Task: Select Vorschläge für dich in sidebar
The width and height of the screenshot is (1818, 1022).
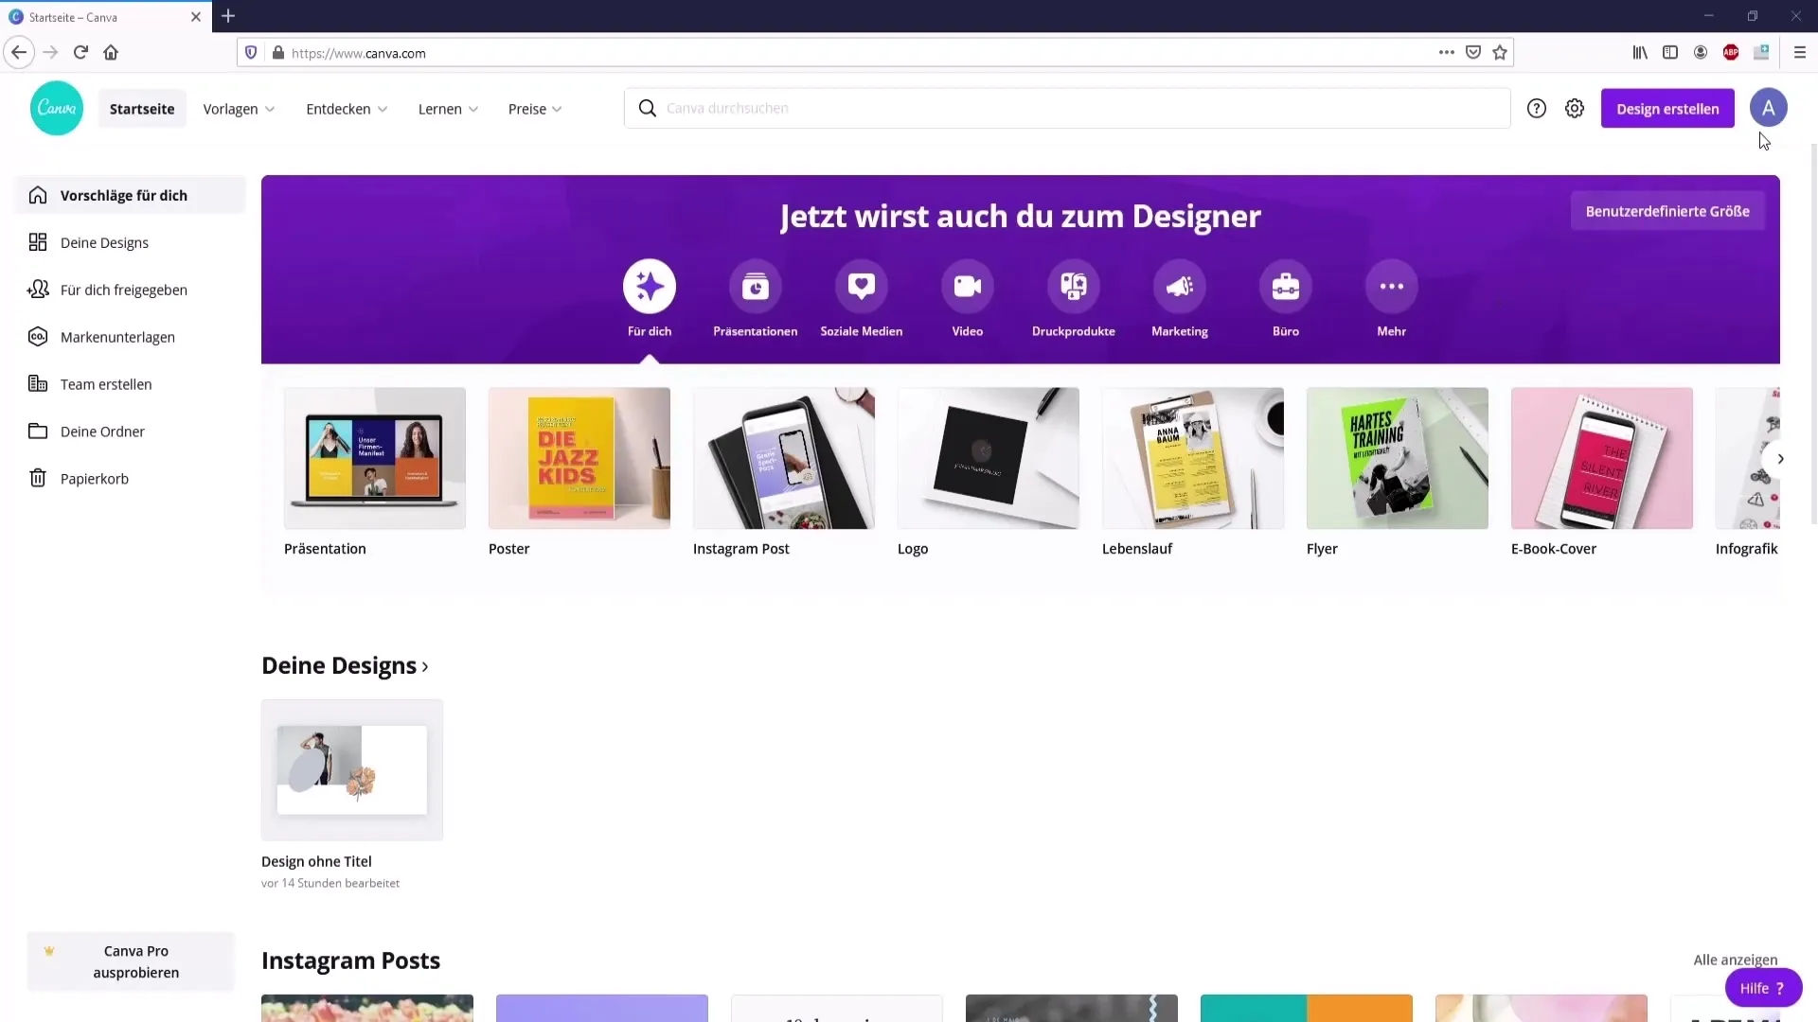Action: 131,195
